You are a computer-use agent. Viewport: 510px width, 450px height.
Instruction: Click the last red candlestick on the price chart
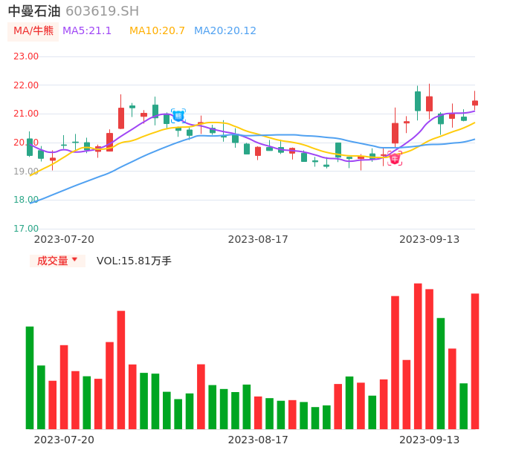click(x=475, y=102)
